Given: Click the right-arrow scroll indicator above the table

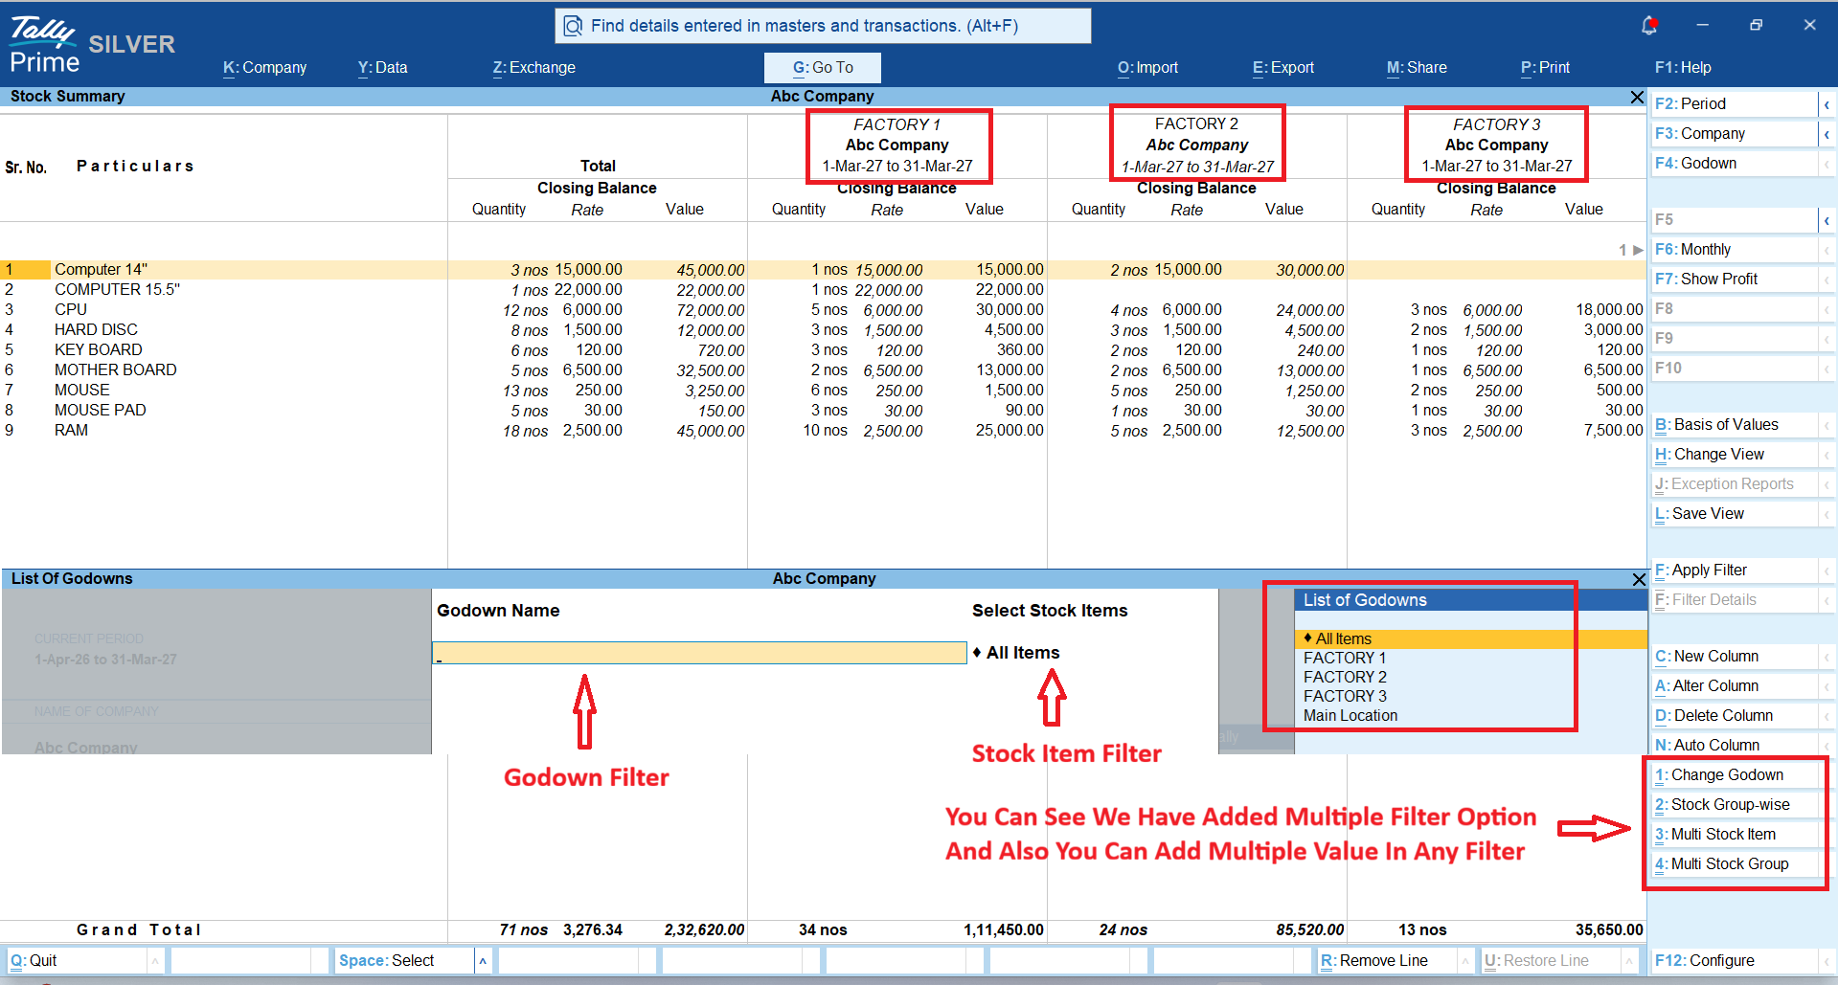Looking at the screenshot, I should (1638, 250).
